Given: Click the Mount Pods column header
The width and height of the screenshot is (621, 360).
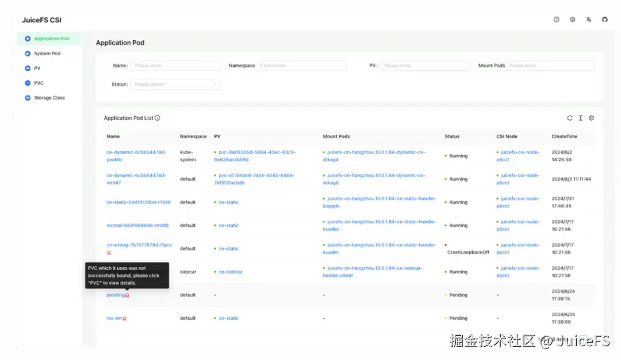Looking at the screenshot, I should [336, 136].
